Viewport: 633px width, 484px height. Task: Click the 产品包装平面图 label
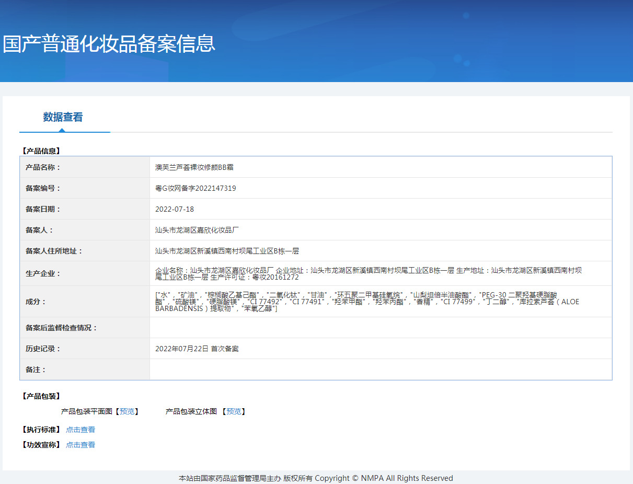click(87, 412)
